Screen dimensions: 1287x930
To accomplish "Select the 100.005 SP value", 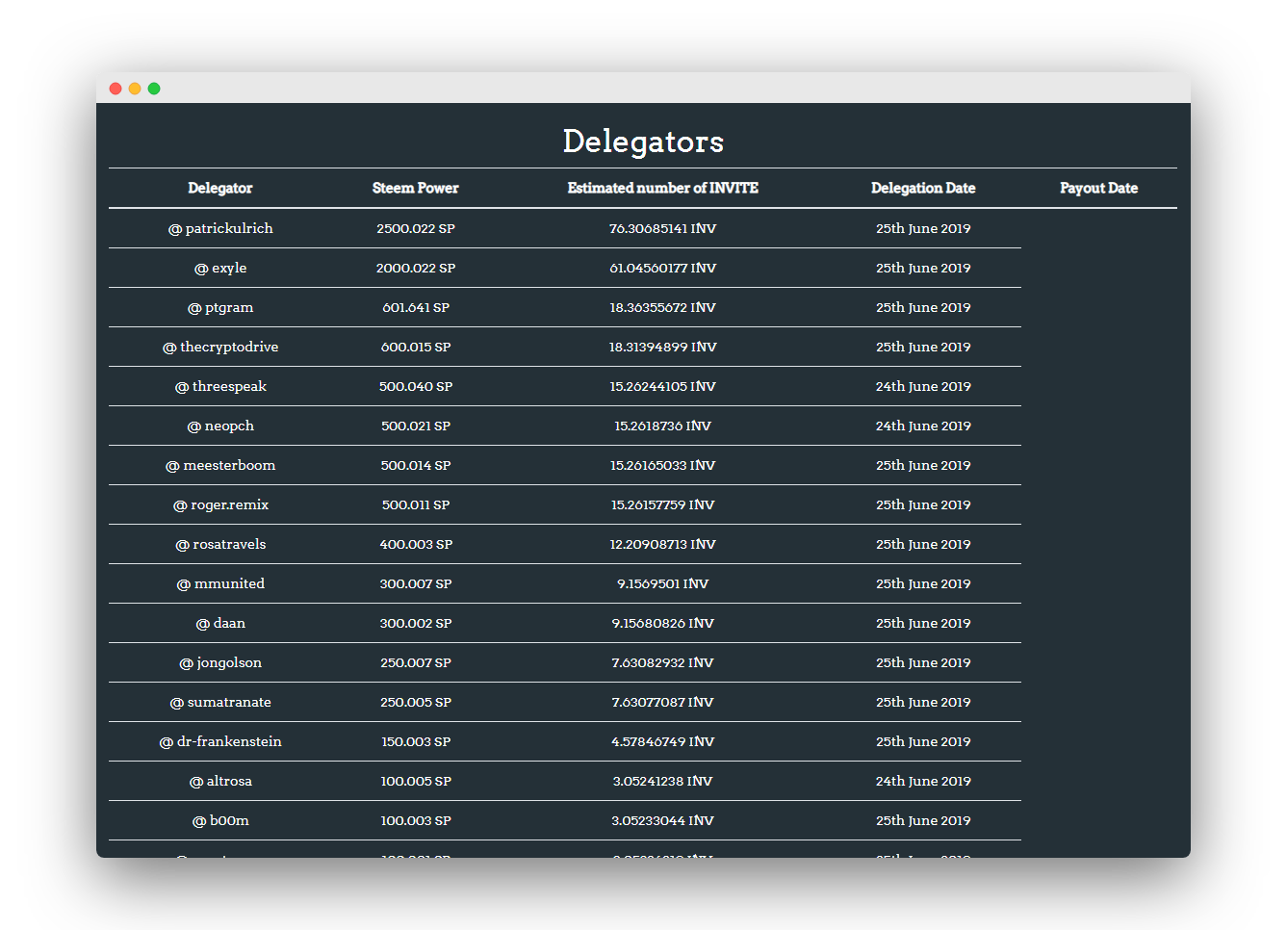I will click(x=416, y=781).
